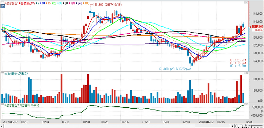Click the 124,000 price axis label

(x=257, y=61)
